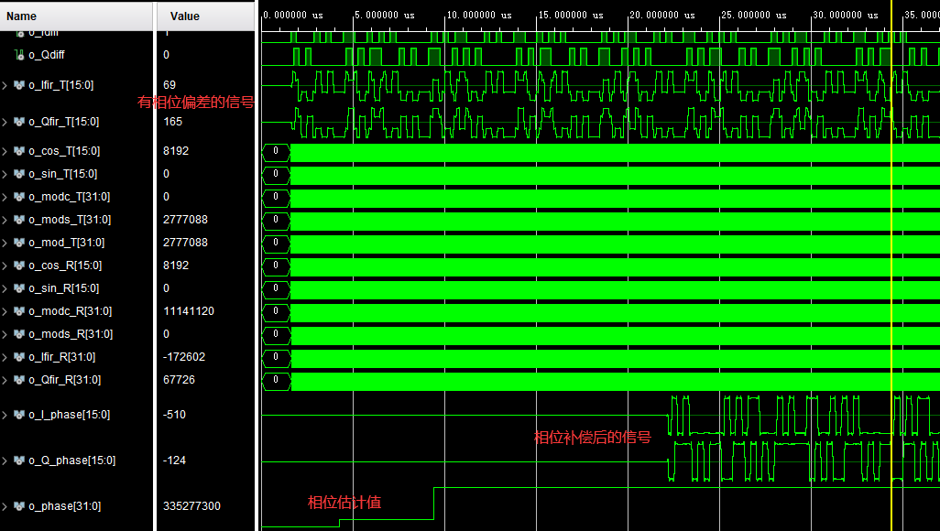Expand the o_mods_R[31:0] signal bus
940x531 pixels.
pos(5,334)
